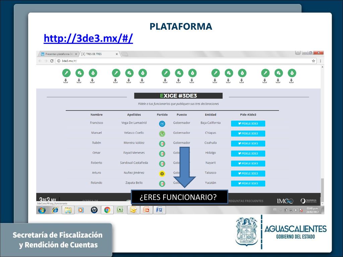Viewport: 343px width, 257px height.
Task: Click the party logo in Rolando's row
Action: pyautogui.click(x=162, y=184)
